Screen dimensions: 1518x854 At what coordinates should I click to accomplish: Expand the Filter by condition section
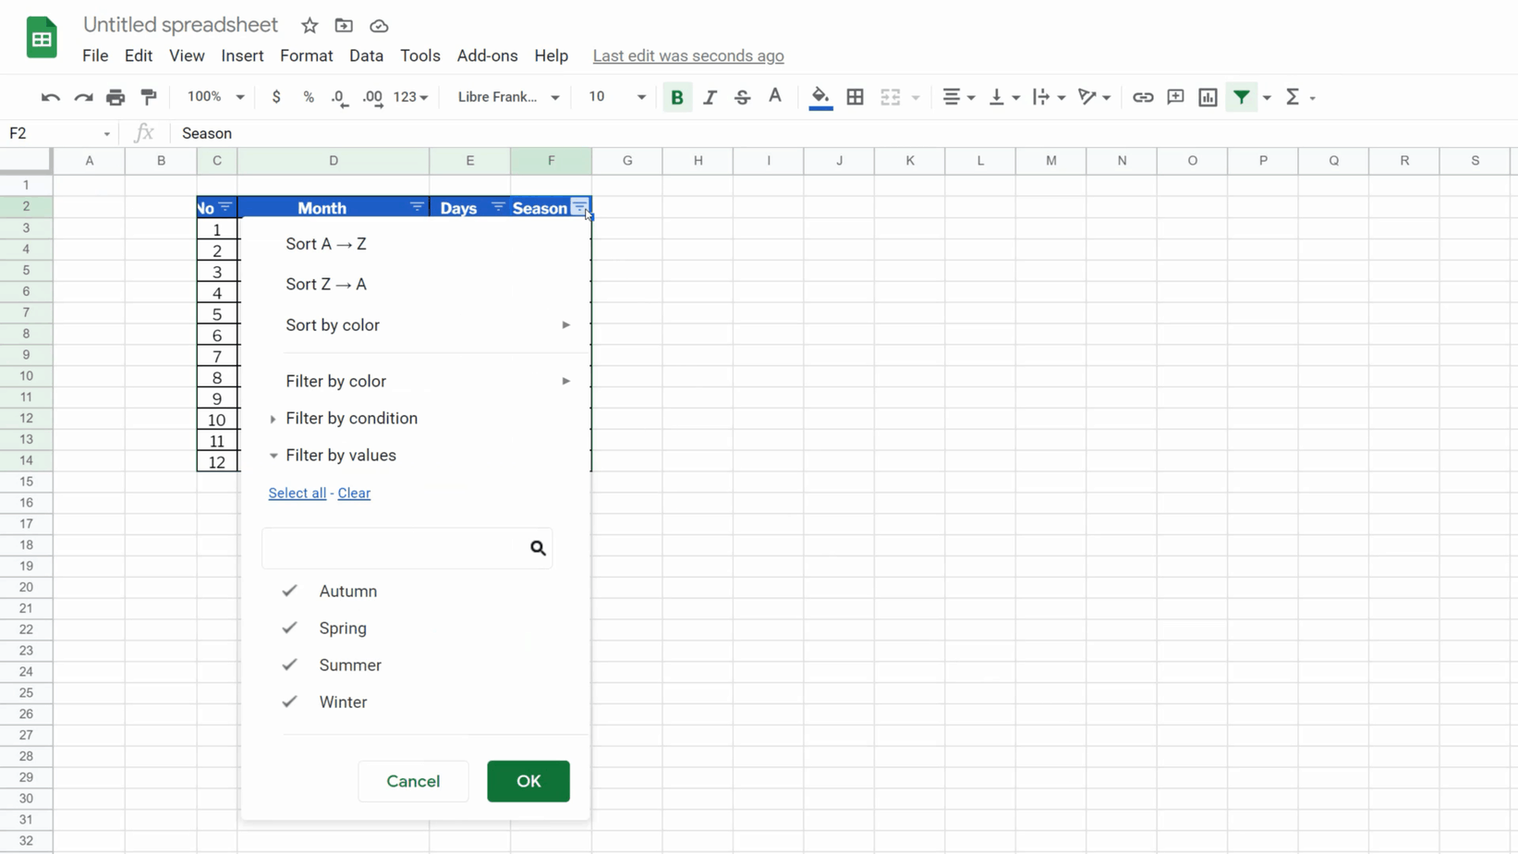coord(351,418)
